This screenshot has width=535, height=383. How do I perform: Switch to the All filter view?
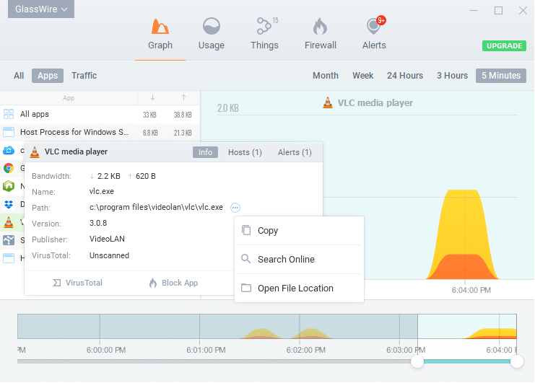(x=19, y=76)
